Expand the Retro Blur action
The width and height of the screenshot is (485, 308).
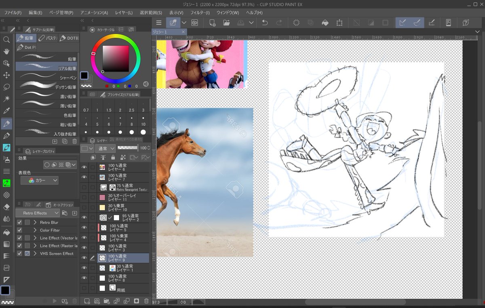[35, 222]
